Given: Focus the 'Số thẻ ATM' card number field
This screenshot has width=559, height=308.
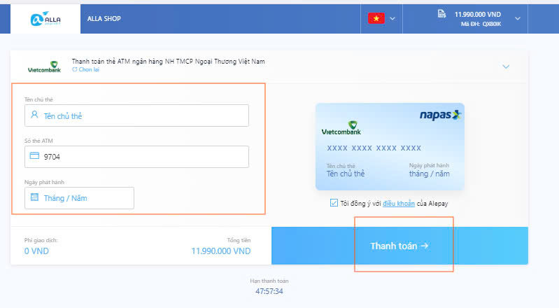Looking at the screenshot, I should coord(136,157).
